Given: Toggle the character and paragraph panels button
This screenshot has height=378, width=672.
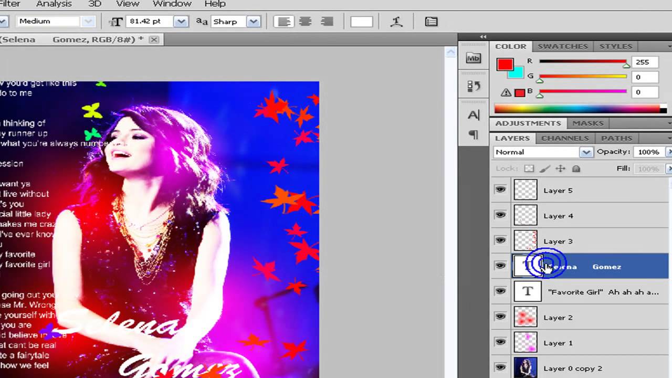Looking at the screenshot, I should (x=431, y=22).
